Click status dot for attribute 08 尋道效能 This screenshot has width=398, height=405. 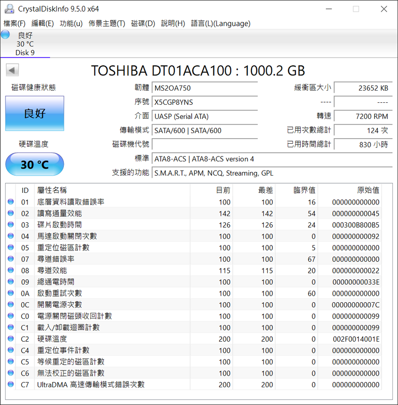pyautogui.click(x=11, y=270)
